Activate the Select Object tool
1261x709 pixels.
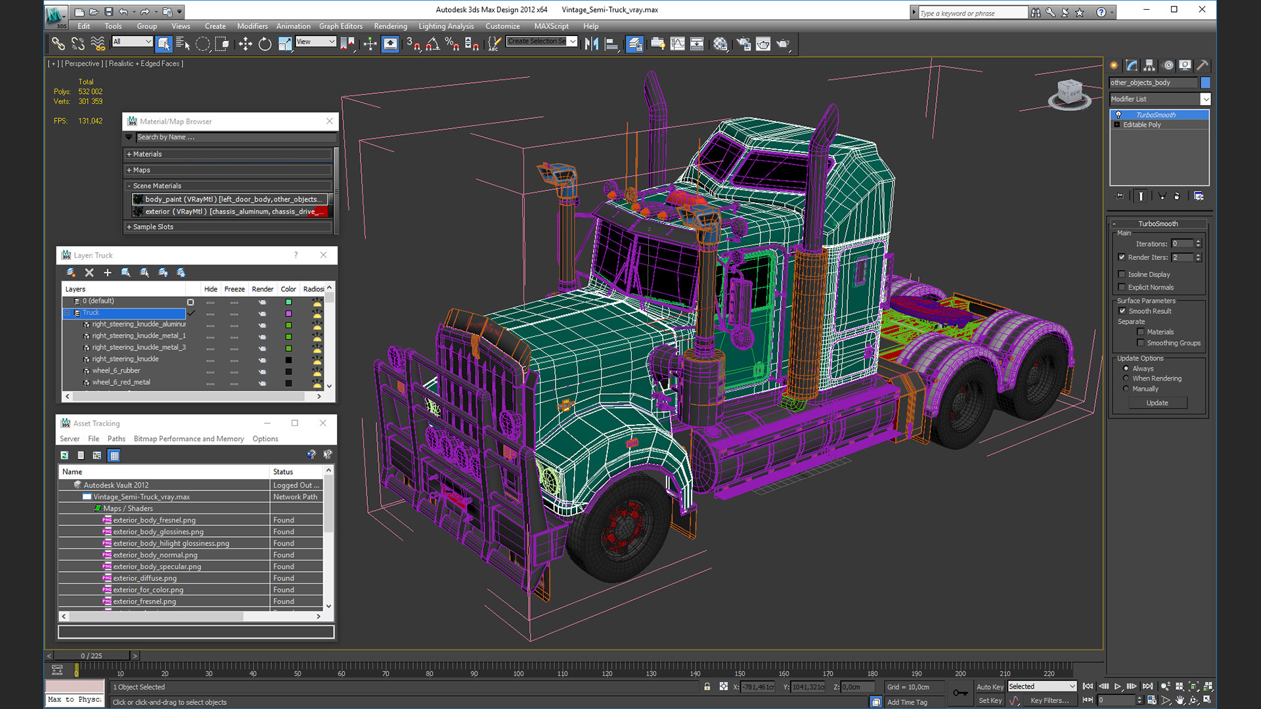[164, 44]
